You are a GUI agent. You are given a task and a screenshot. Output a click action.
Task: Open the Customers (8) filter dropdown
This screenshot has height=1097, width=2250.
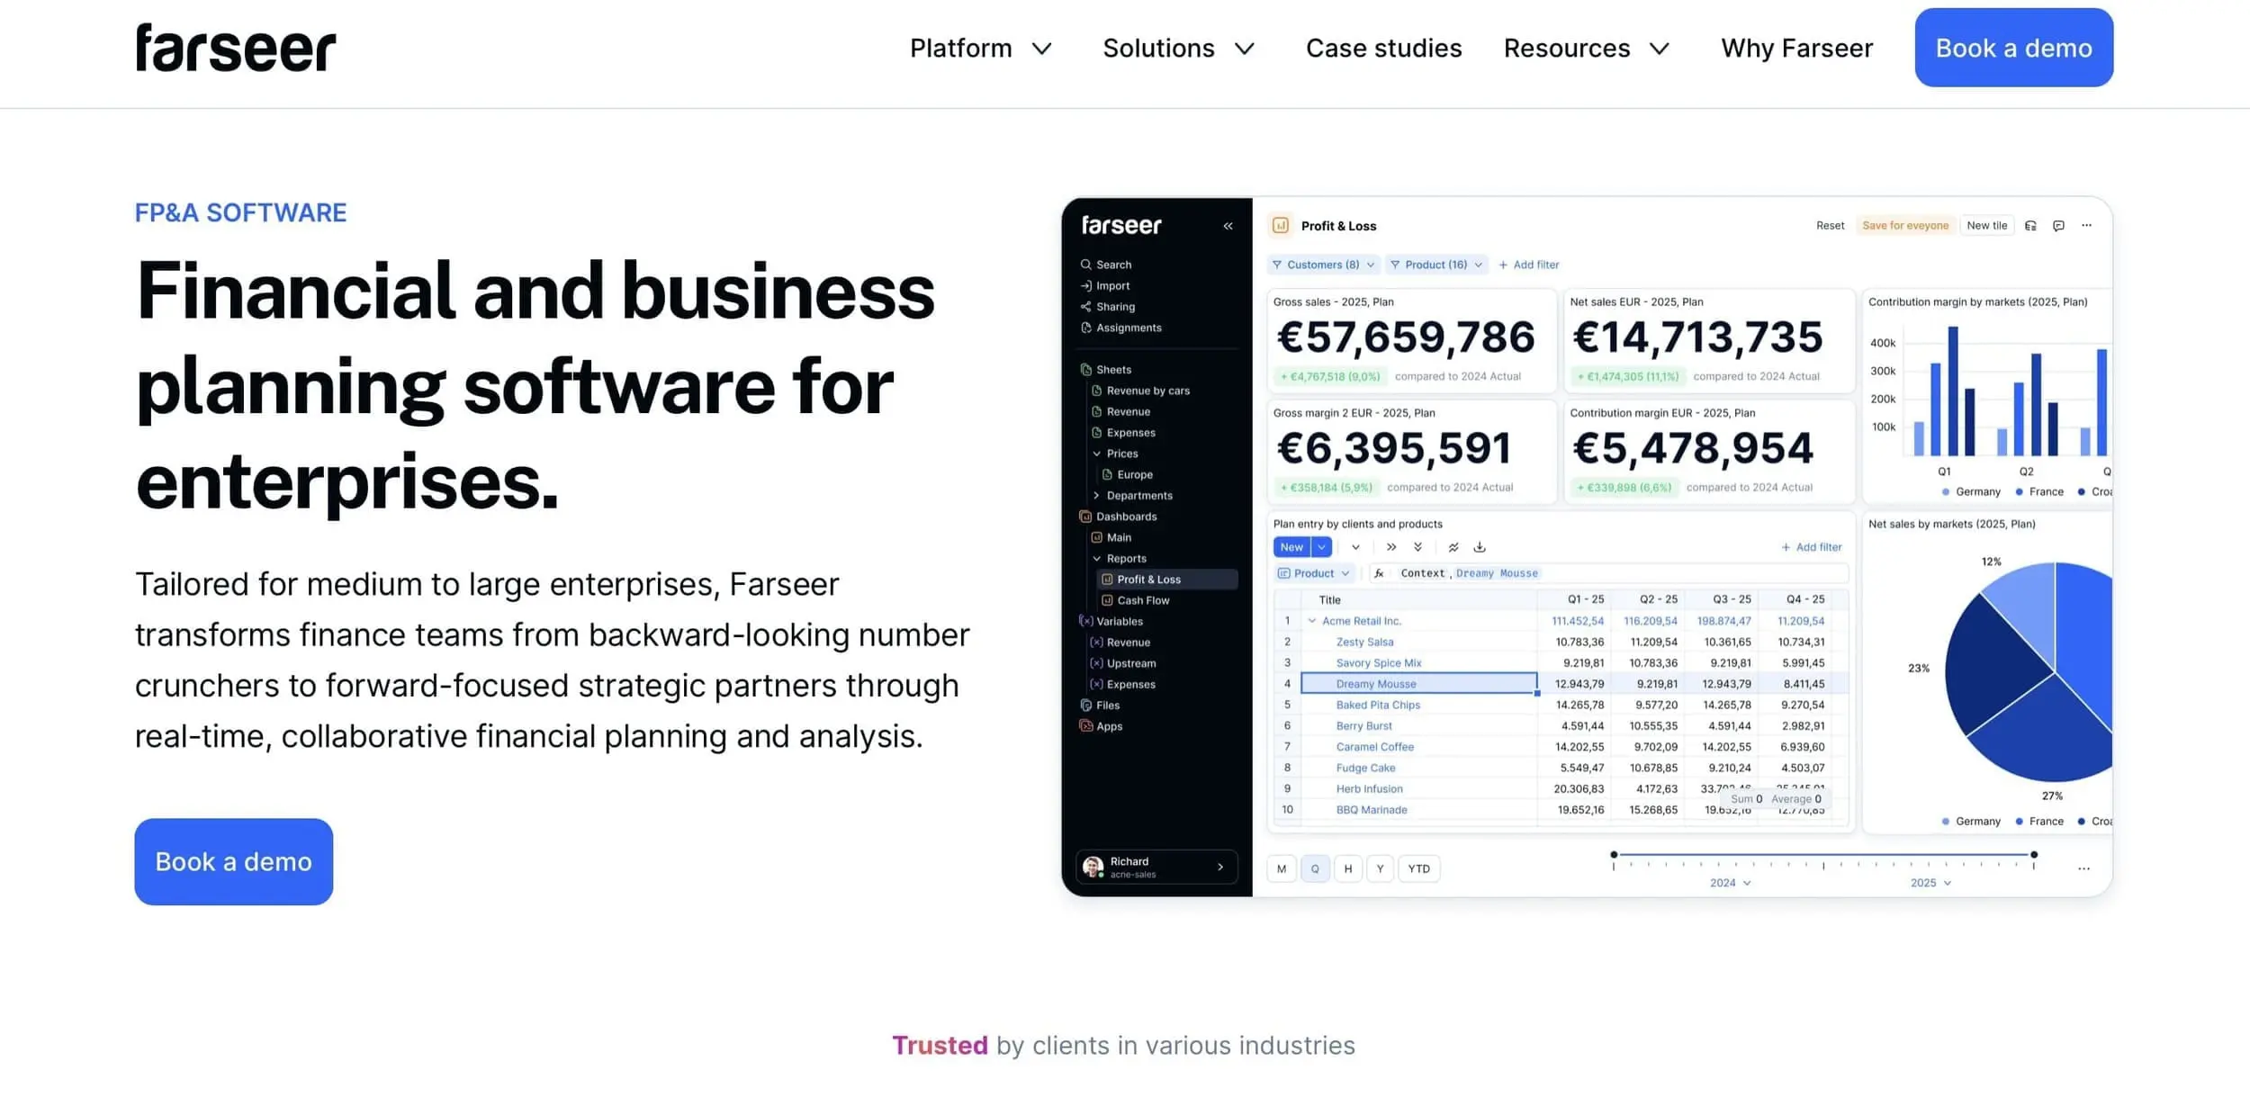tap(1323, 264)
